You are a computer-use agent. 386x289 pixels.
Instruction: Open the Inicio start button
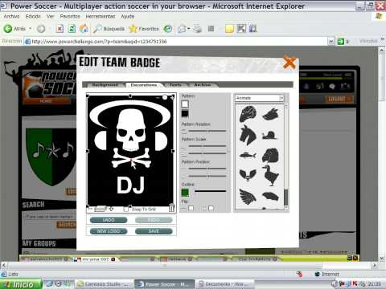coord(21,284)
